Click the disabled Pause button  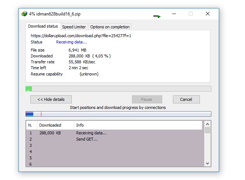pos(147,99)
